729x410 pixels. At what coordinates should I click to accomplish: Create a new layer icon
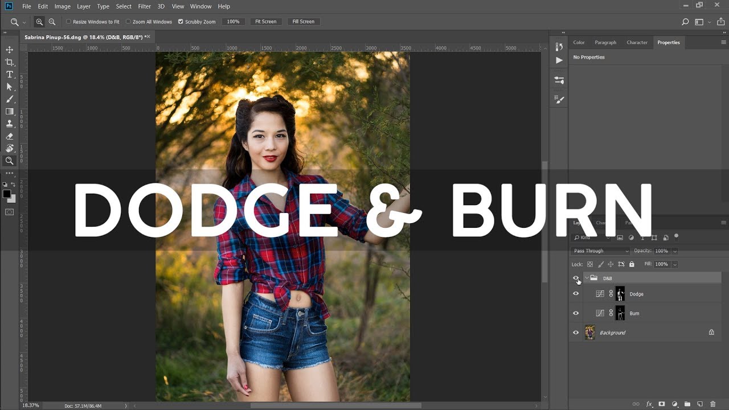coord(700,404)
